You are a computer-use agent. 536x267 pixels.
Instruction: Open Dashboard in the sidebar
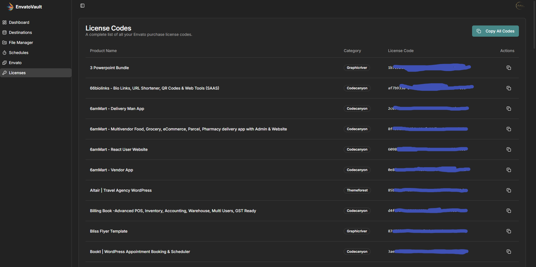[36, 22]
